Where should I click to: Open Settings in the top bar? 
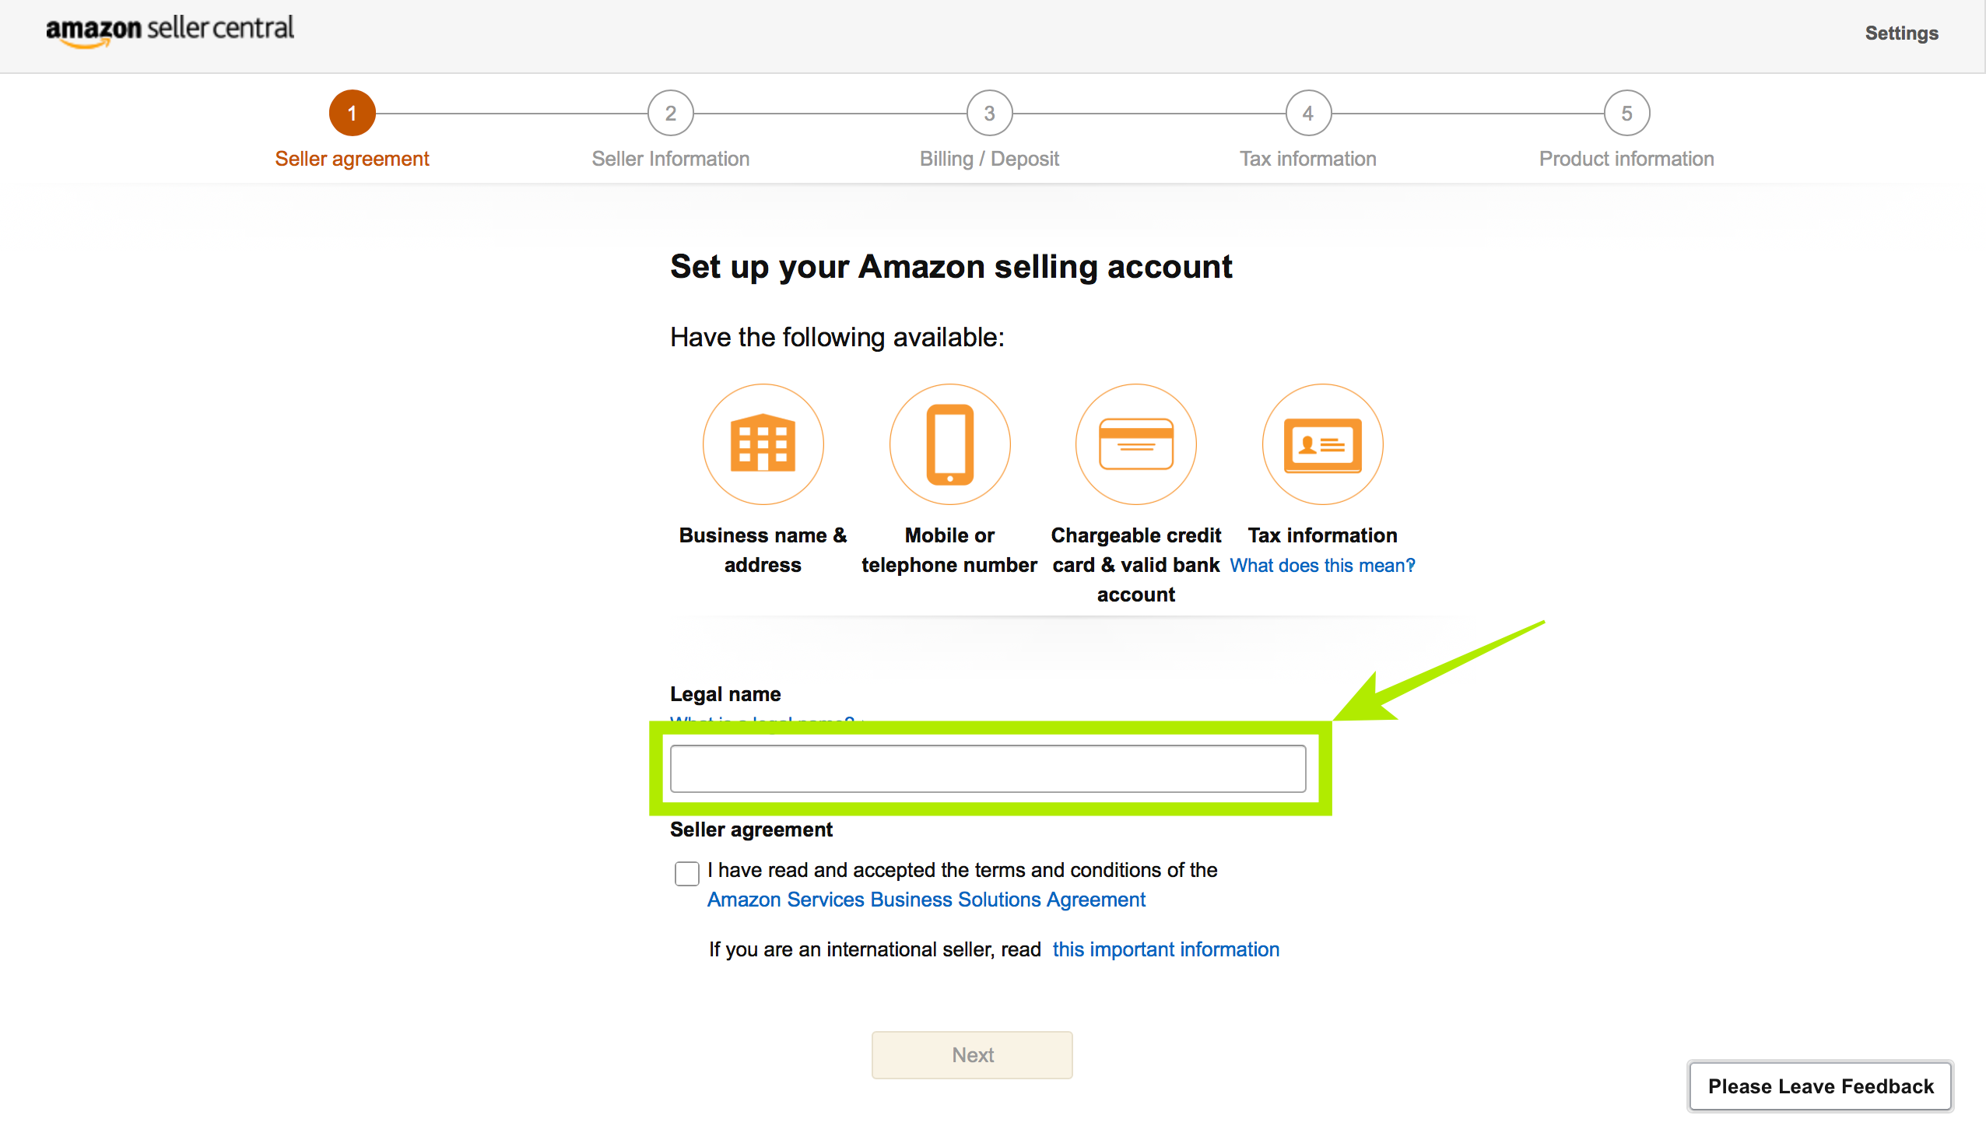(1901, 33)
